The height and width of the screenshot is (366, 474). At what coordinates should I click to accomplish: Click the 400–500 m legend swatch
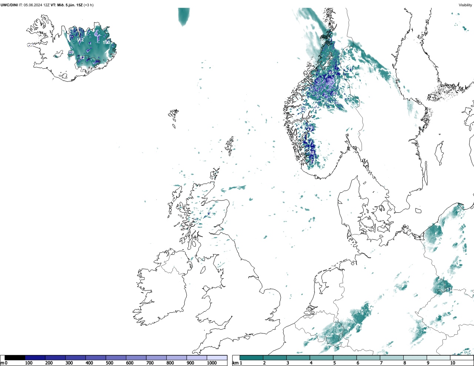point(96,358)
